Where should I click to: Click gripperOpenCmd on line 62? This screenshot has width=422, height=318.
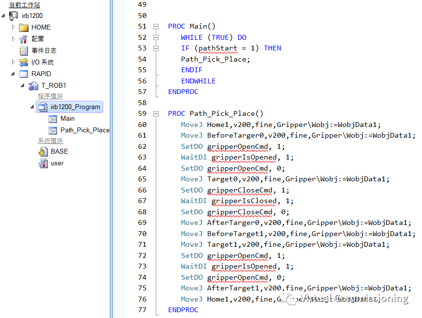tap(237, 146)
